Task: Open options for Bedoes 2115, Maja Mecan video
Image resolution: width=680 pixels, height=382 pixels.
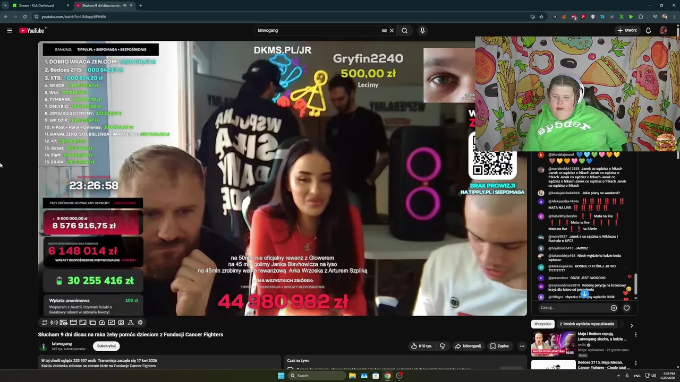Action: click(635, 364)
